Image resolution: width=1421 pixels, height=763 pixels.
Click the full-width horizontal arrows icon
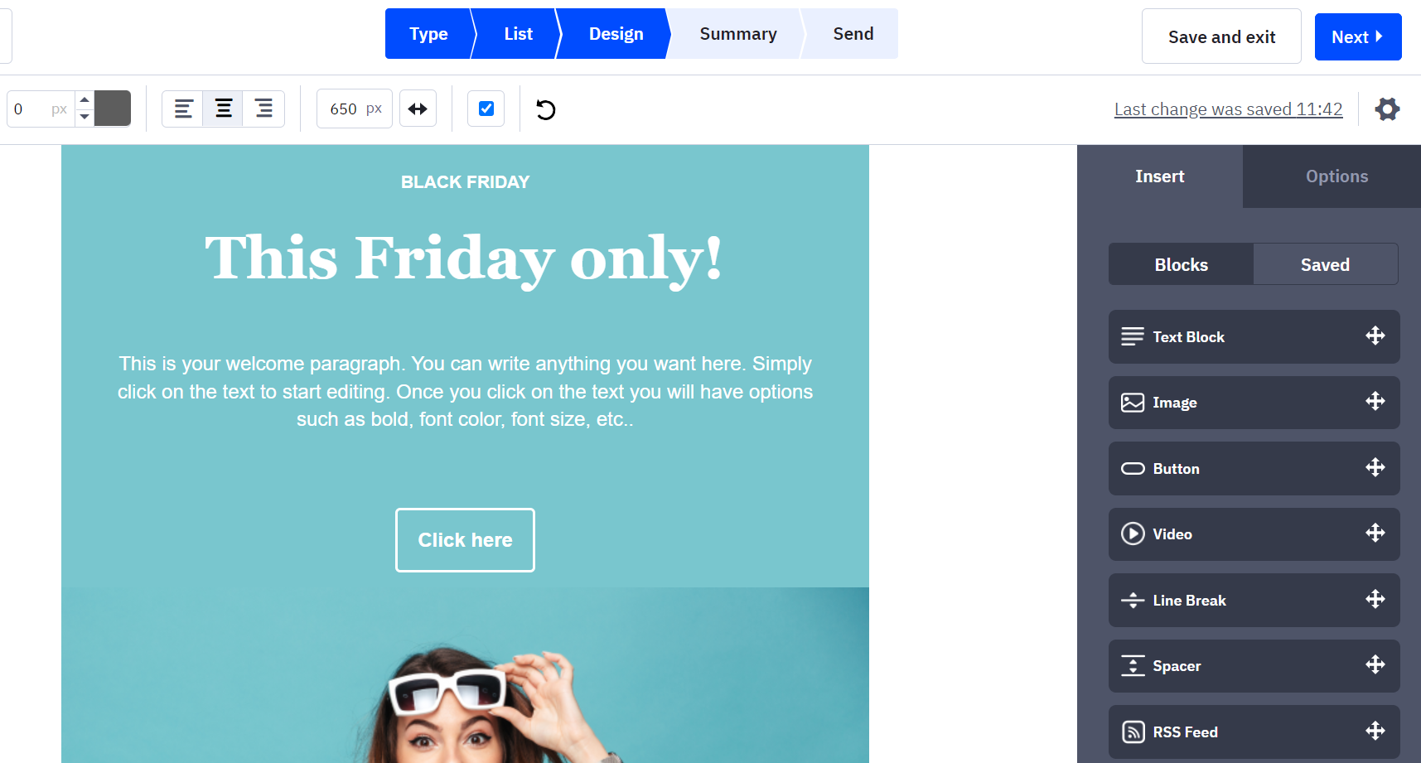(418, 109)
